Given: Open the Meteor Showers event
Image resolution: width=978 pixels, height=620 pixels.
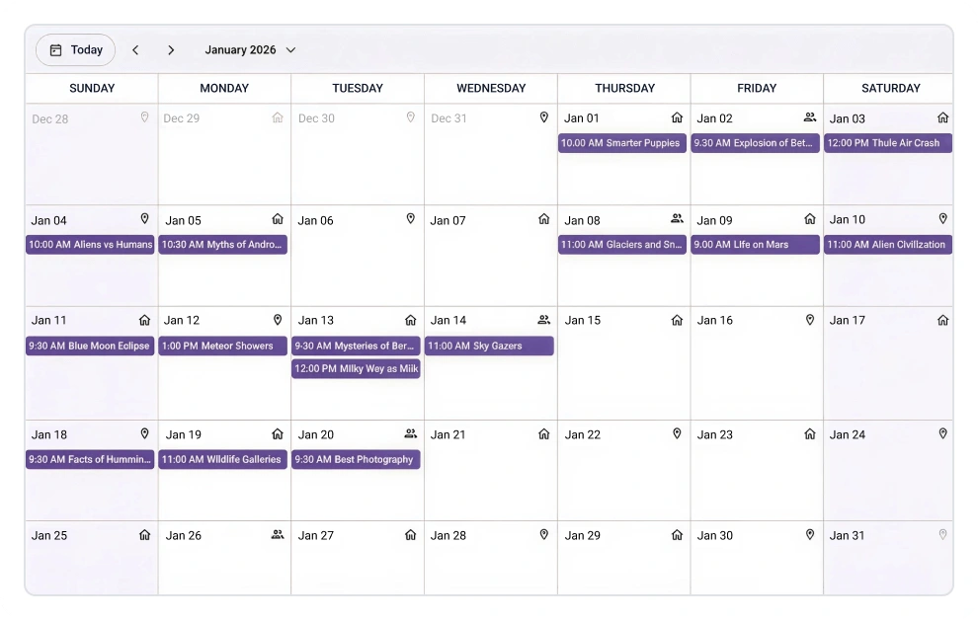Looking at the screenshot, I should [x=223, y=347].
